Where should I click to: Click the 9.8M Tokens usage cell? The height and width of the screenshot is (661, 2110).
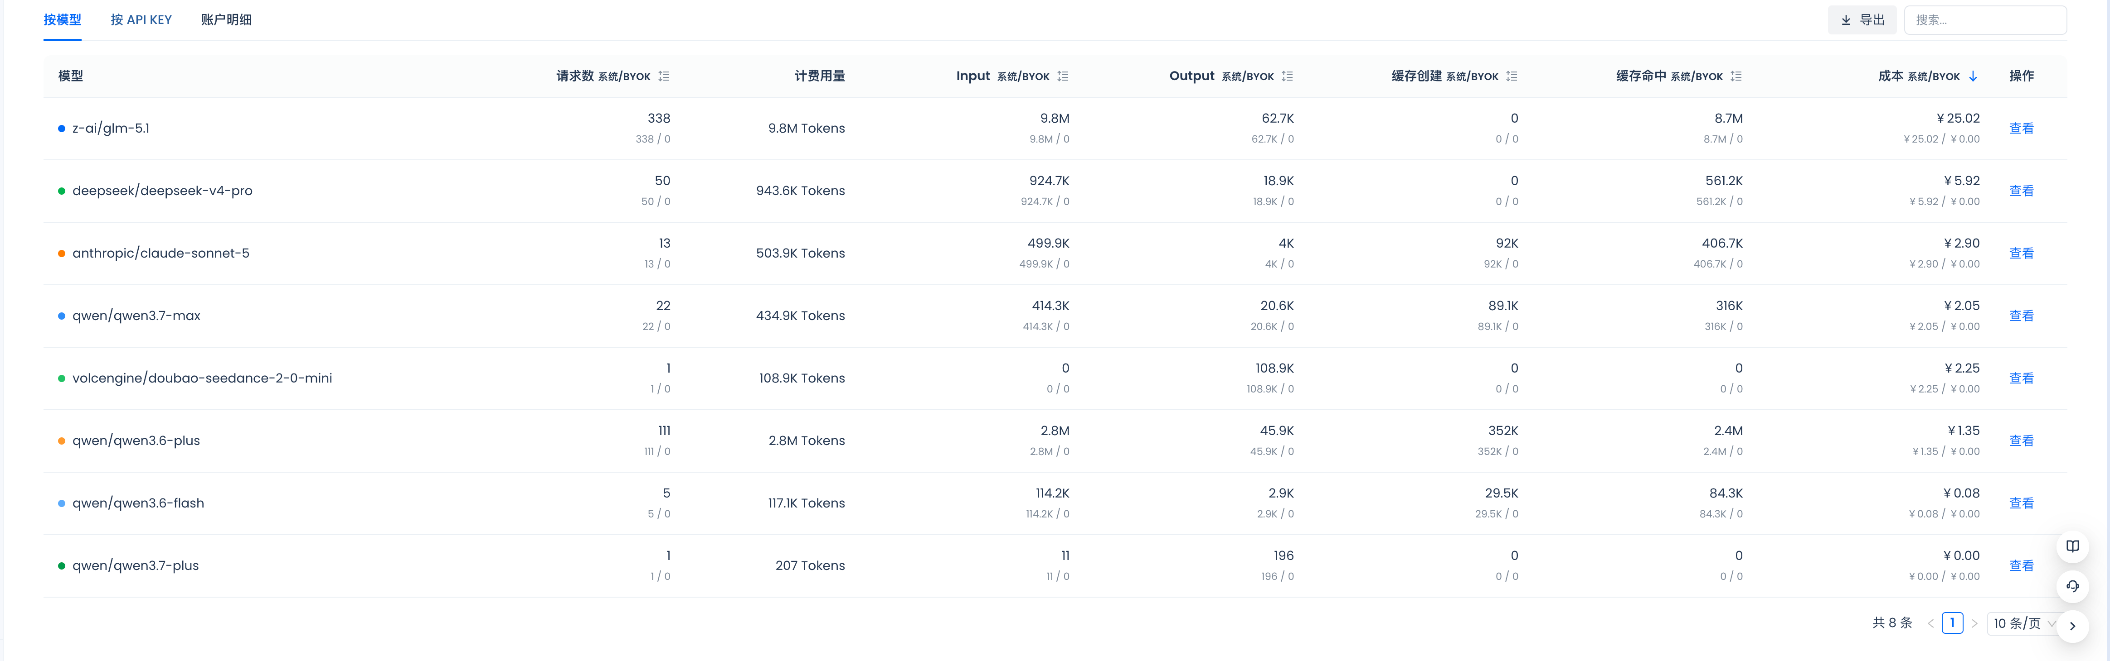[807, 129]
